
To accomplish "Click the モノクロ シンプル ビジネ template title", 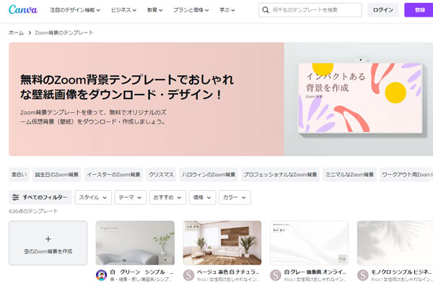I will click(402, 272).
